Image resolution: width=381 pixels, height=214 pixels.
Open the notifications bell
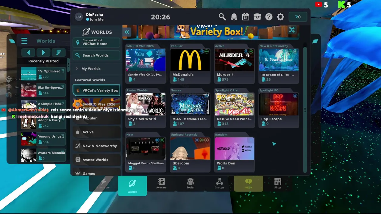[234, 17]
